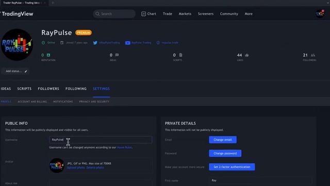Click the Scripts document icon
Screen dimensions: 330x186
[180, 55]
